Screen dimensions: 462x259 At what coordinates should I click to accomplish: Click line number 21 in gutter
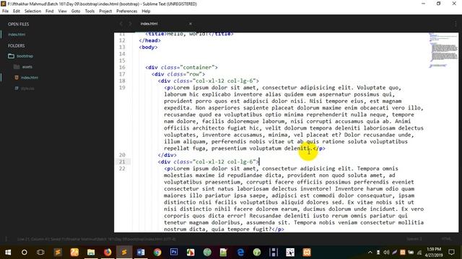tap(122, 161)
